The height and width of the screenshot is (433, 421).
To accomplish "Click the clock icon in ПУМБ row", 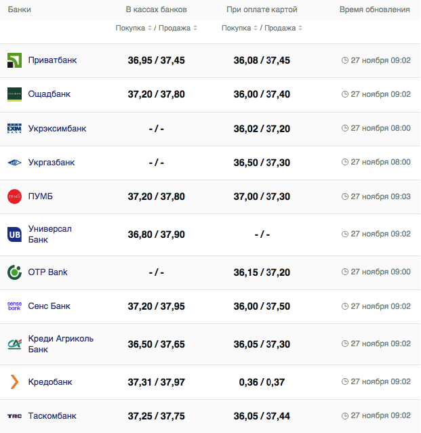I will point(345,197).
